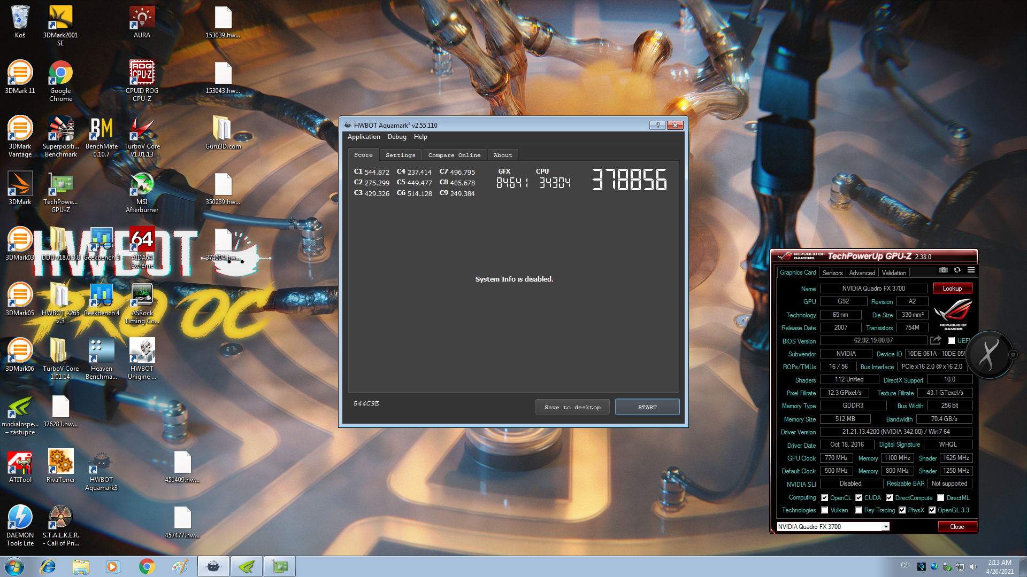This screenshot has height=577, width=1027.
Task: Launch Google Chrome from desktop
Action: pyautogui.click(x=60, y=81)
